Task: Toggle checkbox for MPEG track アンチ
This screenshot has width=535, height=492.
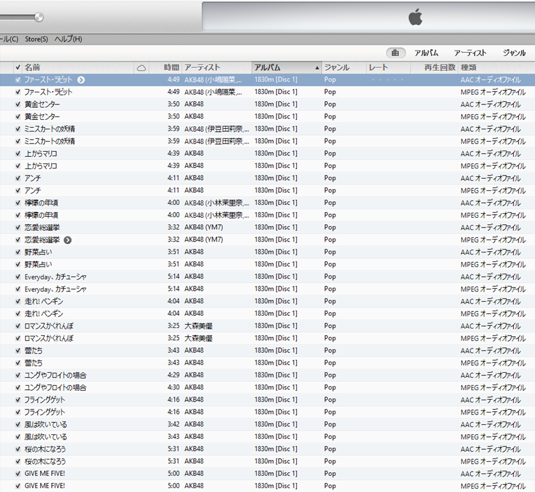Action: [x=18, y=190]
